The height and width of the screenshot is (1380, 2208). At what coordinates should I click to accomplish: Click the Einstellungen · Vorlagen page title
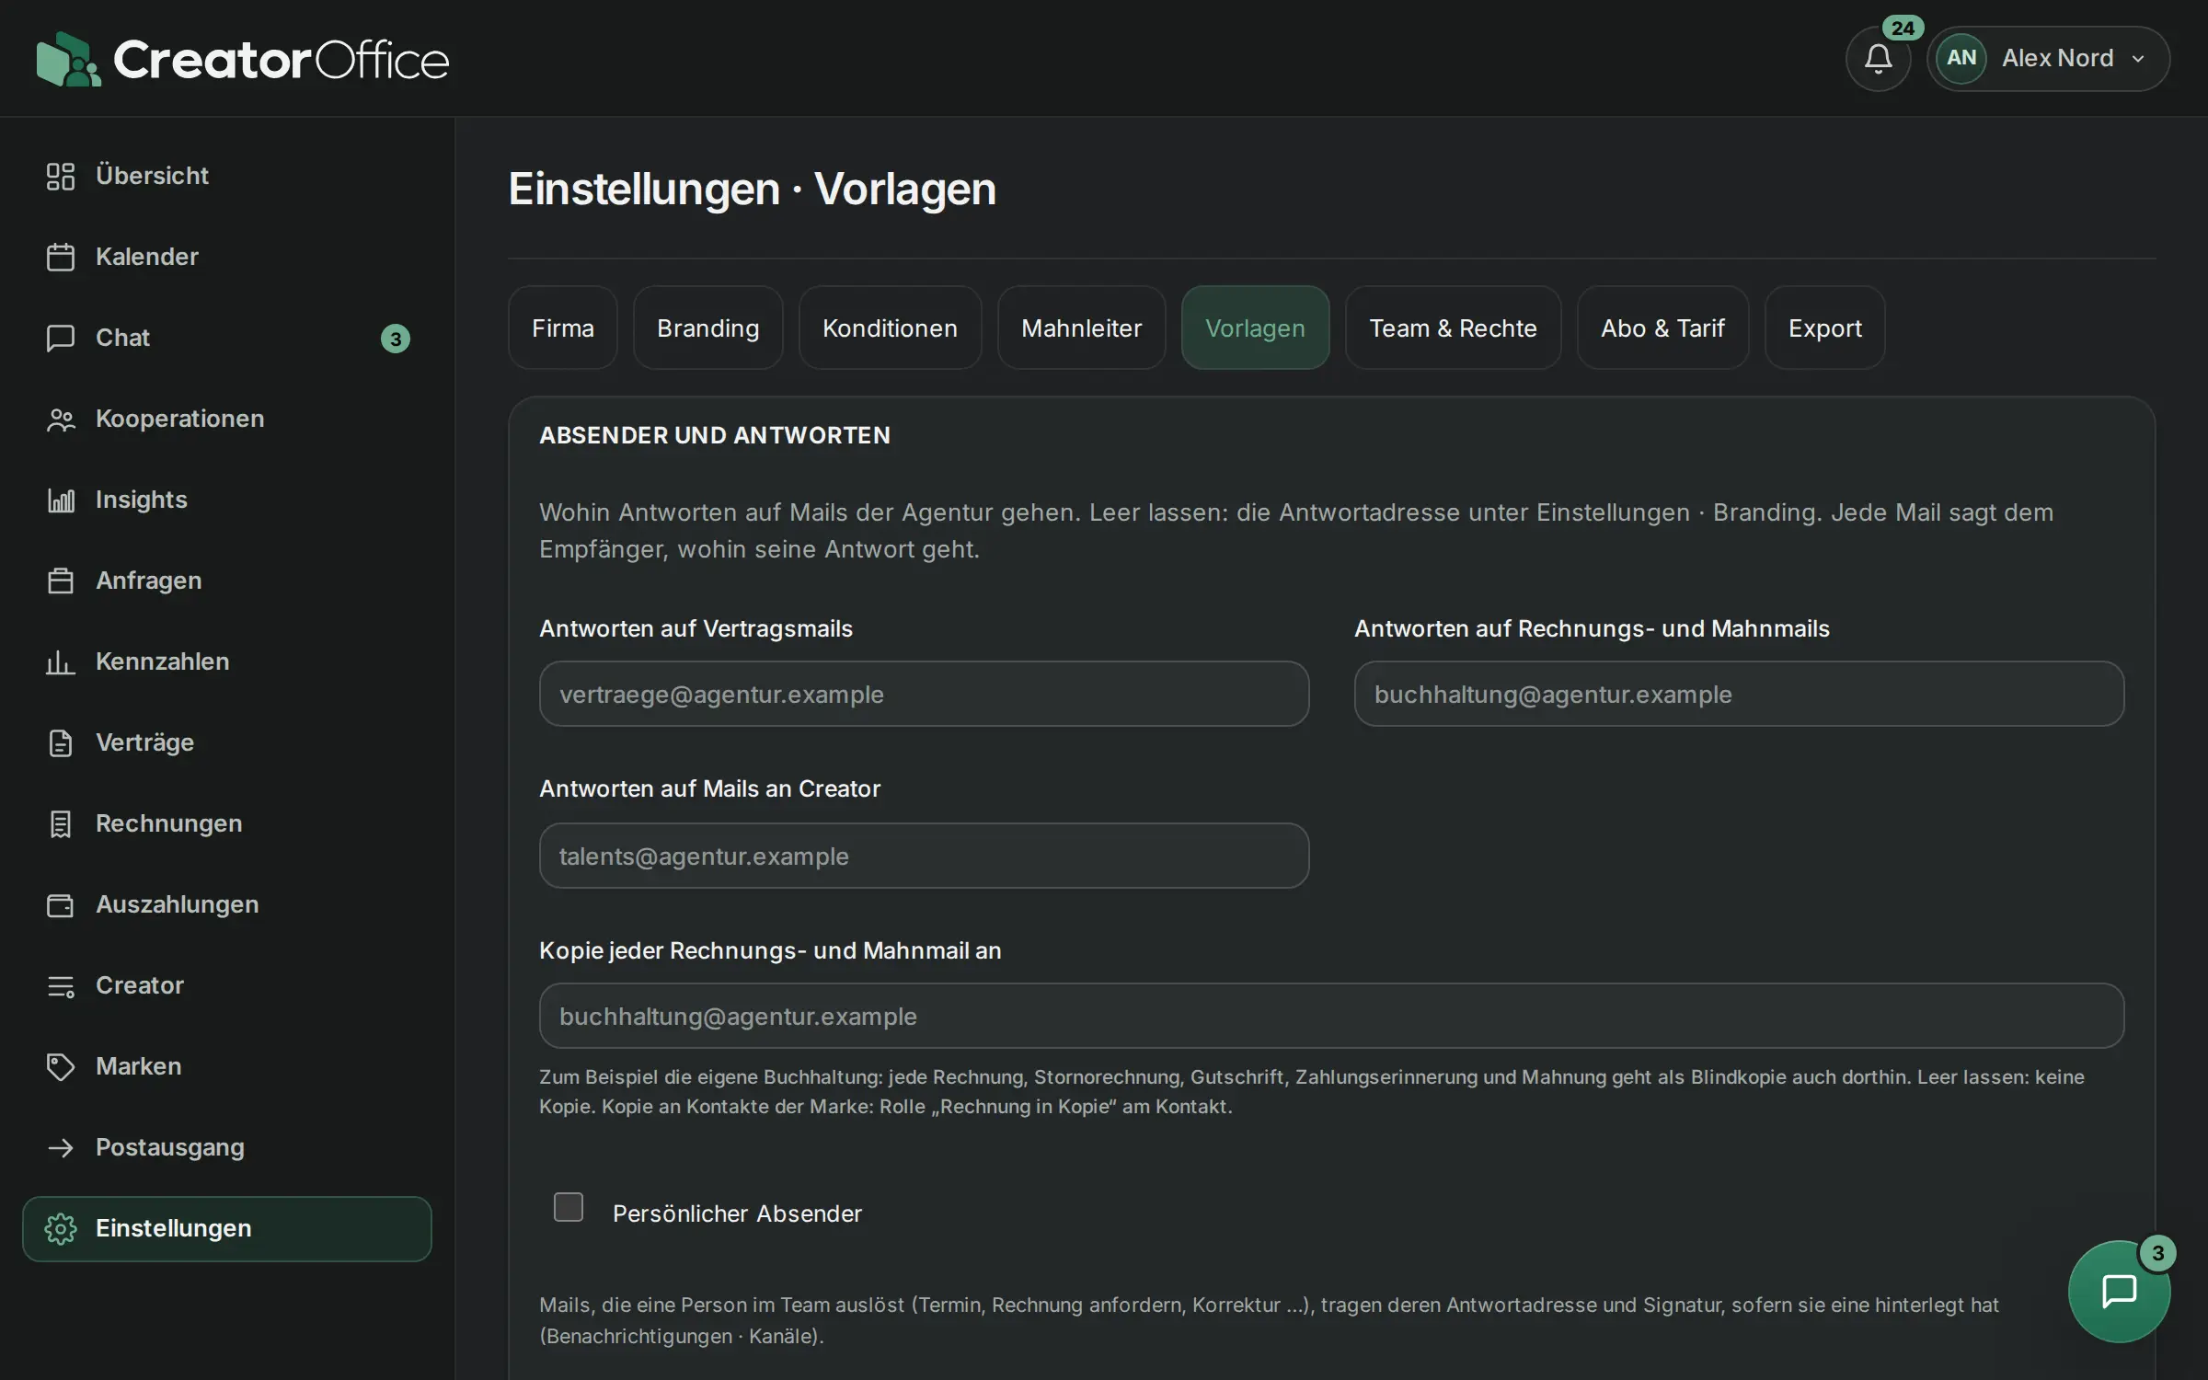753,189
